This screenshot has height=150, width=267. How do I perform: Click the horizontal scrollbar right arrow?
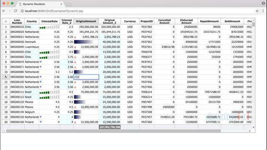point(249,131)
